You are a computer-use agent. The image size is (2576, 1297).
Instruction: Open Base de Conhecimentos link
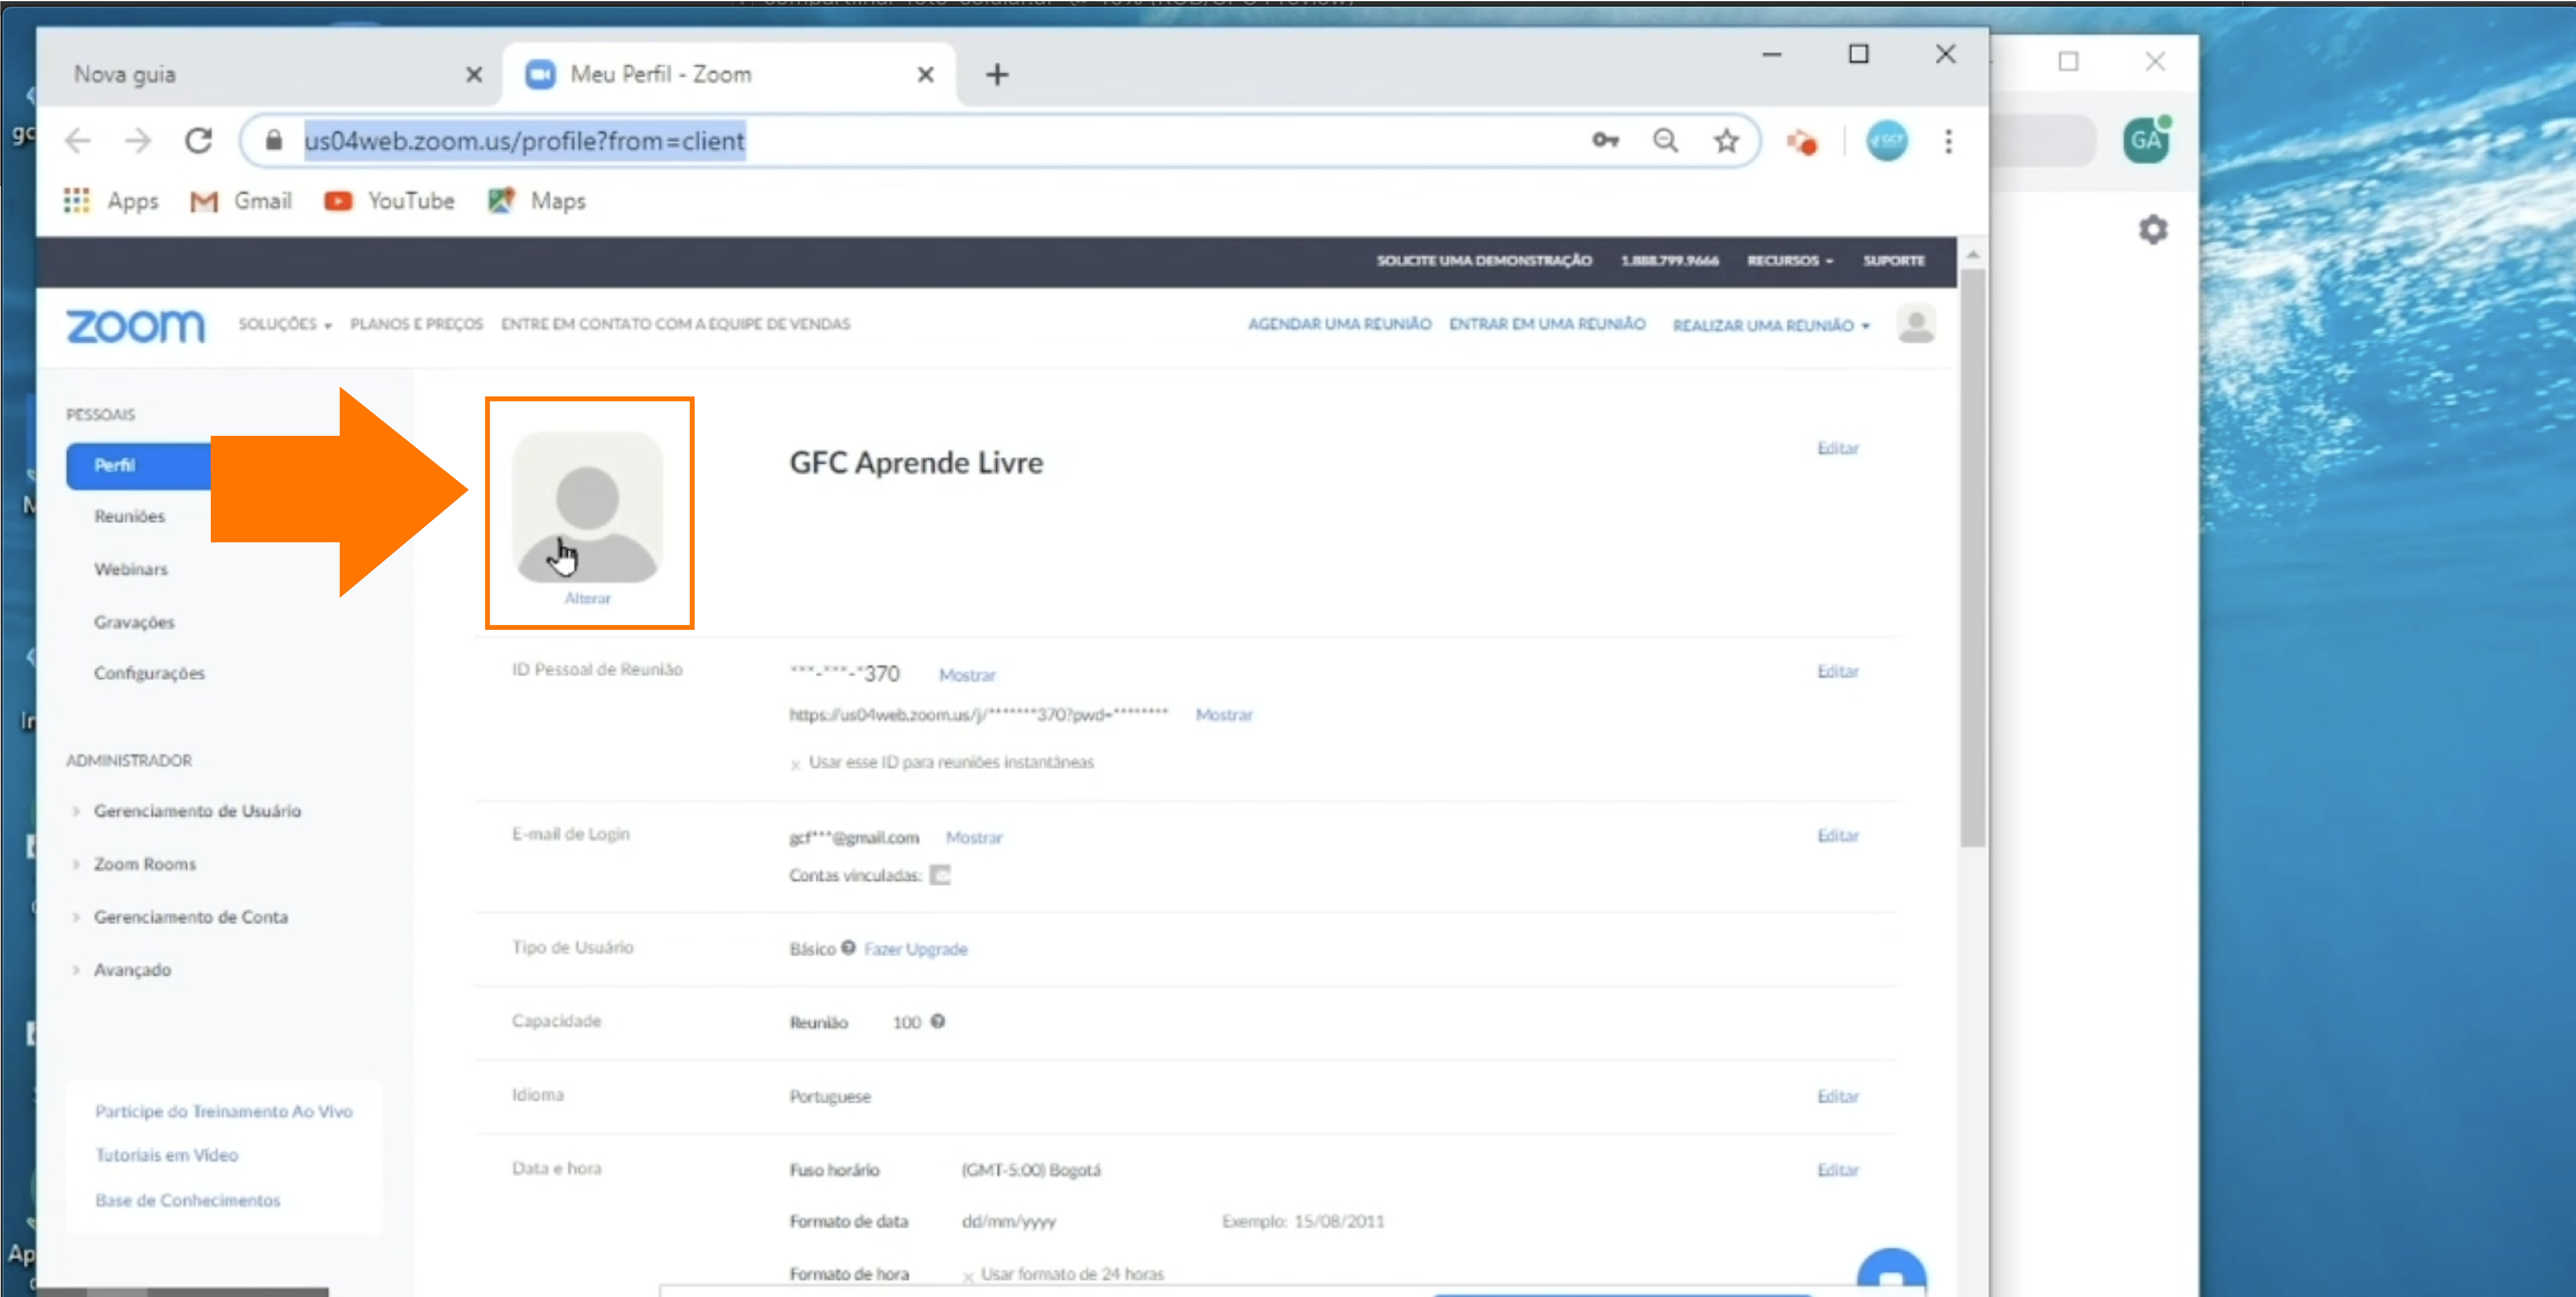[188, 1201]
